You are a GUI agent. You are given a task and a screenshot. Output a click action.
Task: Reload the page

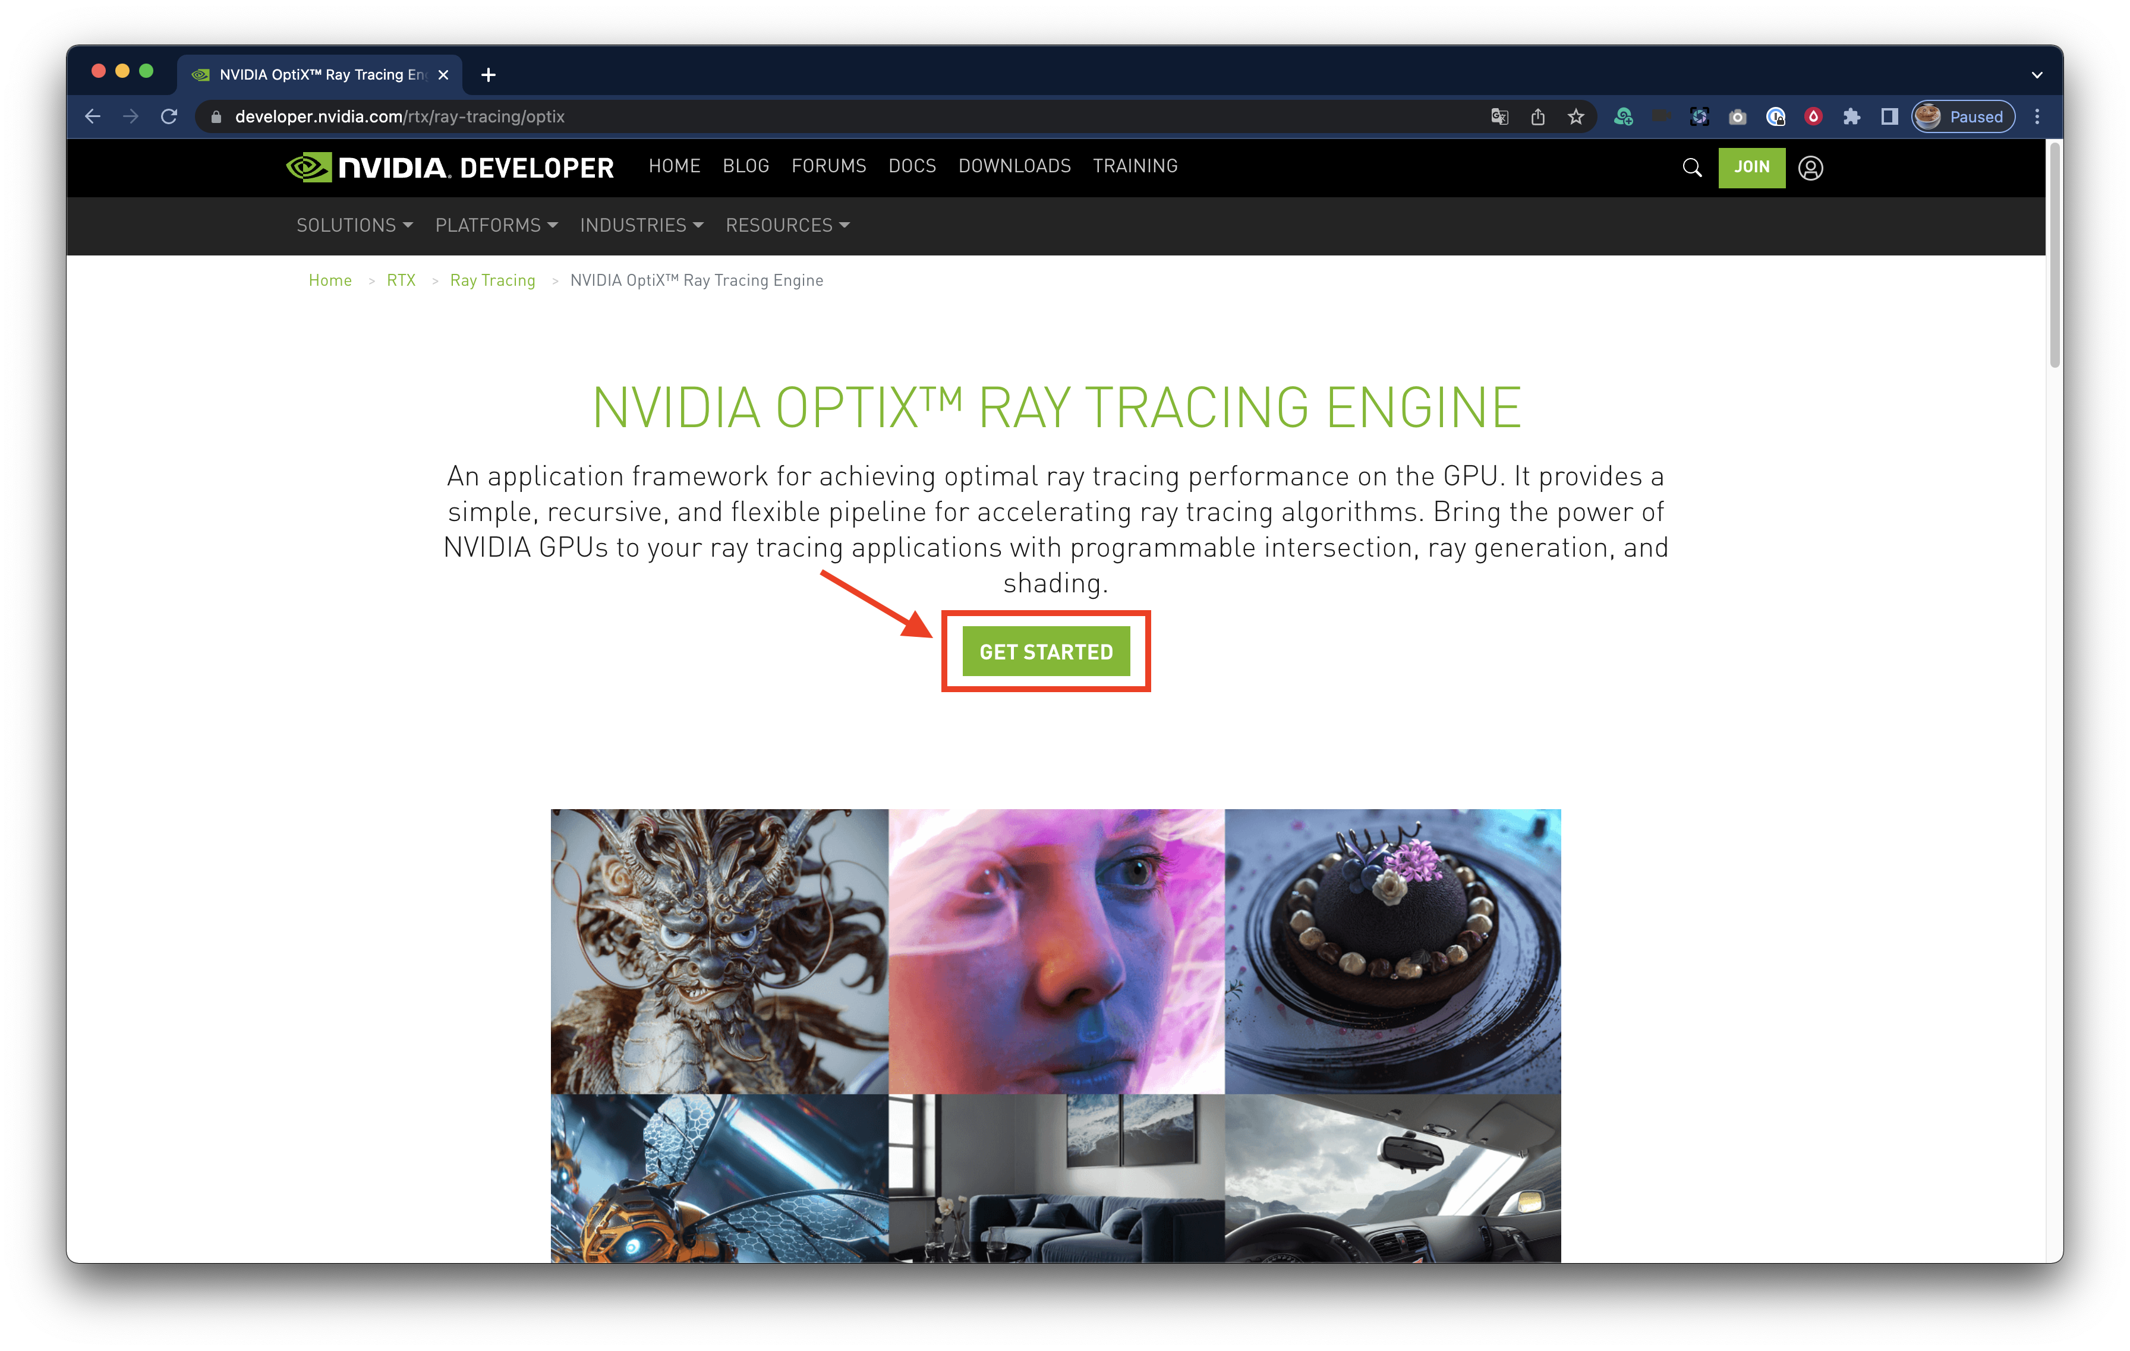169,116
